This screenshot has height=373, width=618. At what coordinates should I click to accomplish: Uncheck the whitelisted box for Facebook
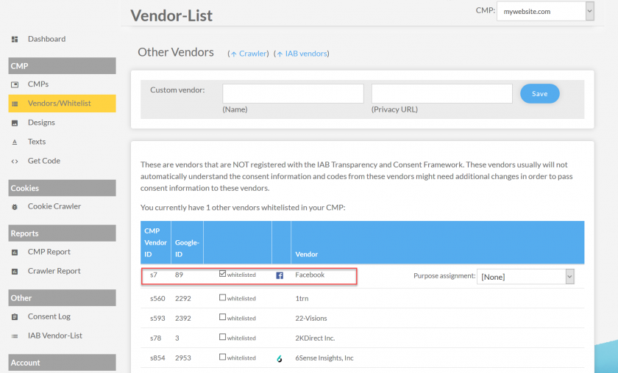click(223, 273)
